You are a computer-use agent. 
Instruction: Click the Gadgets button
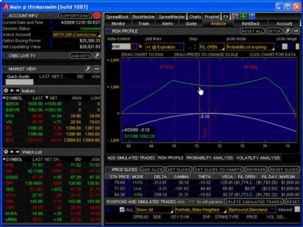click(x=80, y=55)
